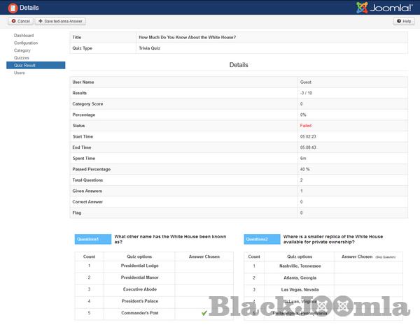Select Quizzes from the sidebar
The width and height of the screenshot is (420, 327).
click(x=22, y=58)
